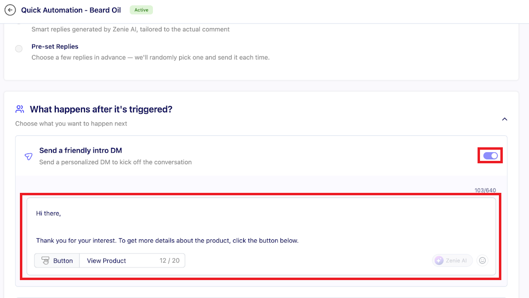Click the green Active status badge

[141, 10]
